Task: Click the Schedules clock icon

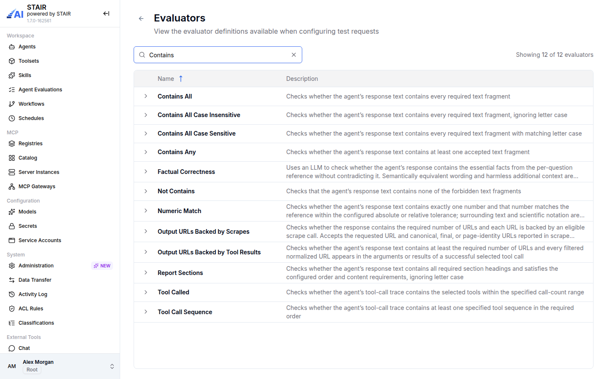Action: (x=12, y=118)
